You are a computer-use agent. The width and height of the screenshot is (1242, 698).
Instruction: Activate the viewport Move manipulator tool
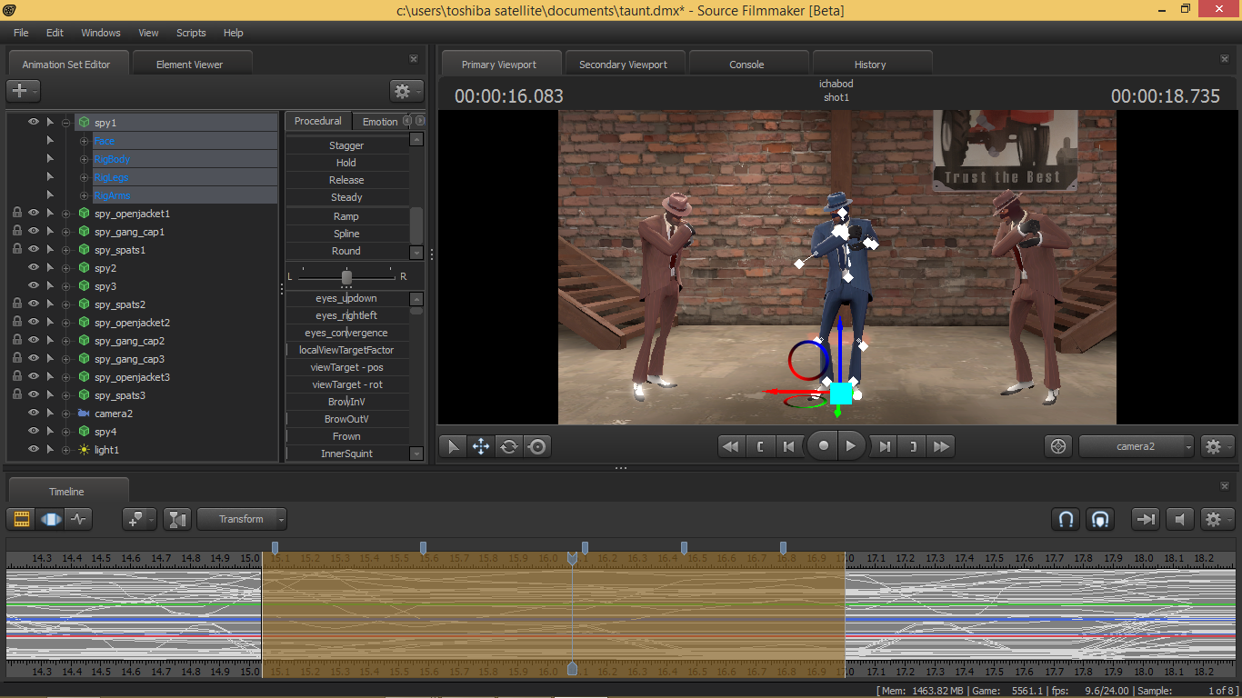(x=481, y=446)
